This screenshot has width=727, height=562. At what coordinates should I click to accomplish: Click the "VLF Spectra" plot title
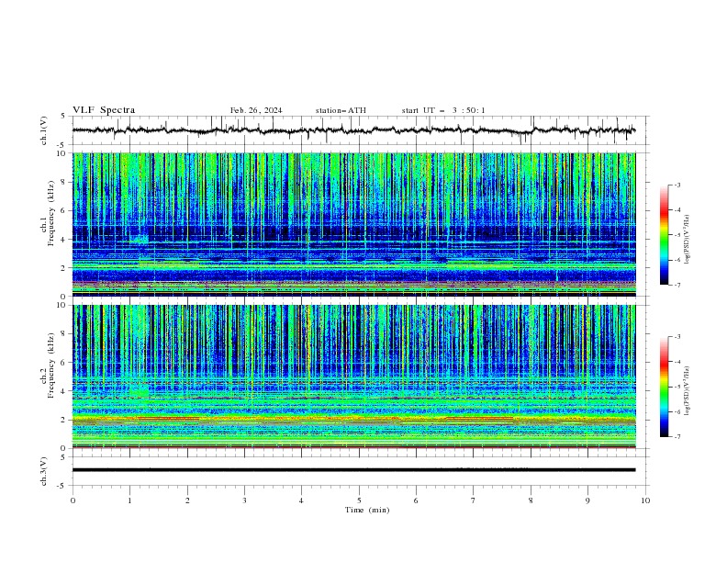[x=104, y=110]
